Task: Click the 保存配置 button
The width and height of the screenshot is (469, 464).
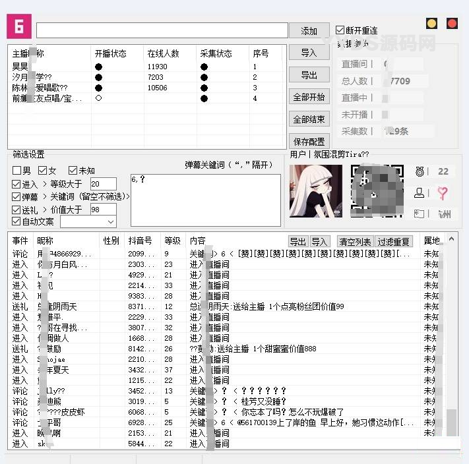Action: tap(308, 142)
